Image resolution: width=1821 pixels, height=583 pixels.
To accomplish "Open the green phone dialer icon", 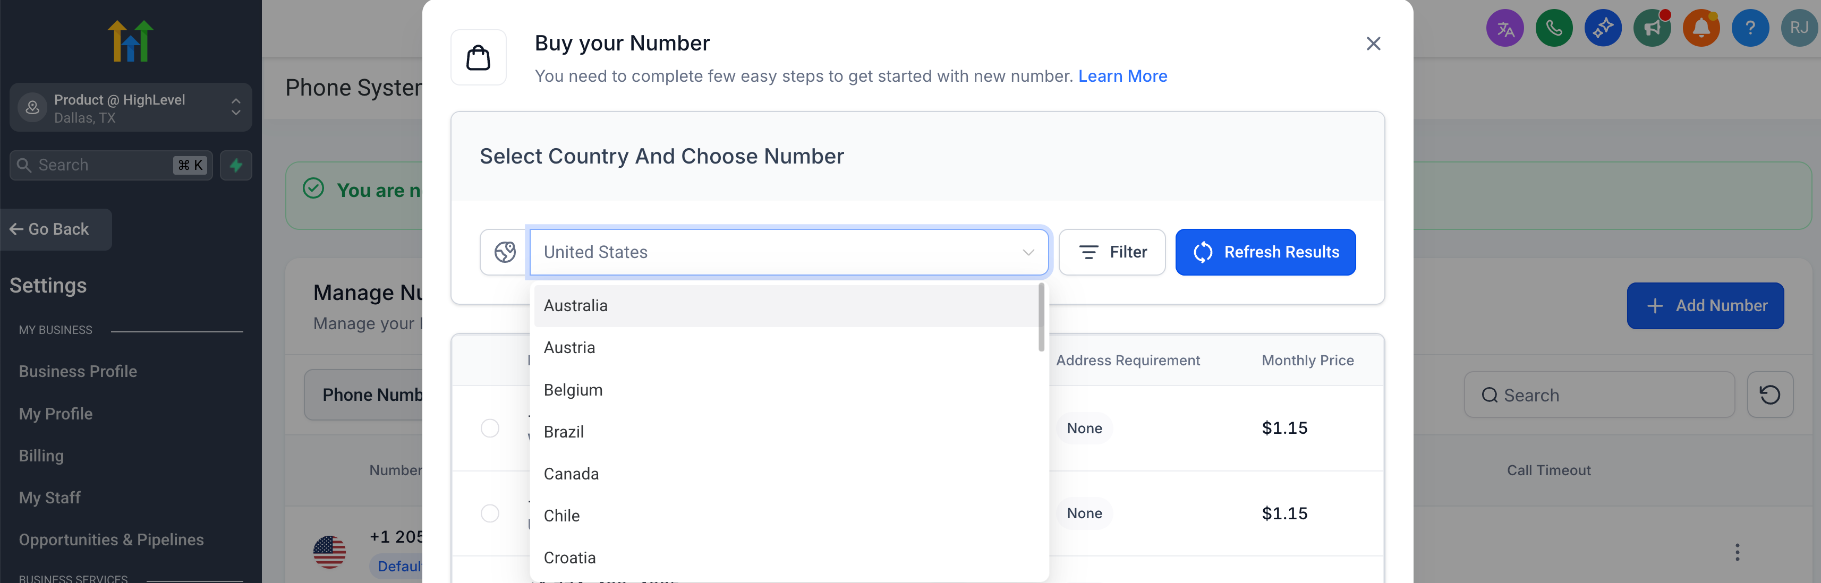I will pyautogui.click(x=1554, y=28).
